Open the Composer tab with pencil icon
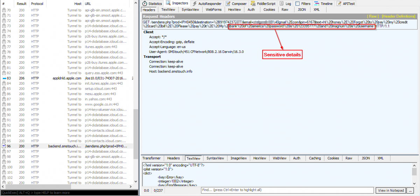 [x=236, y=3]
